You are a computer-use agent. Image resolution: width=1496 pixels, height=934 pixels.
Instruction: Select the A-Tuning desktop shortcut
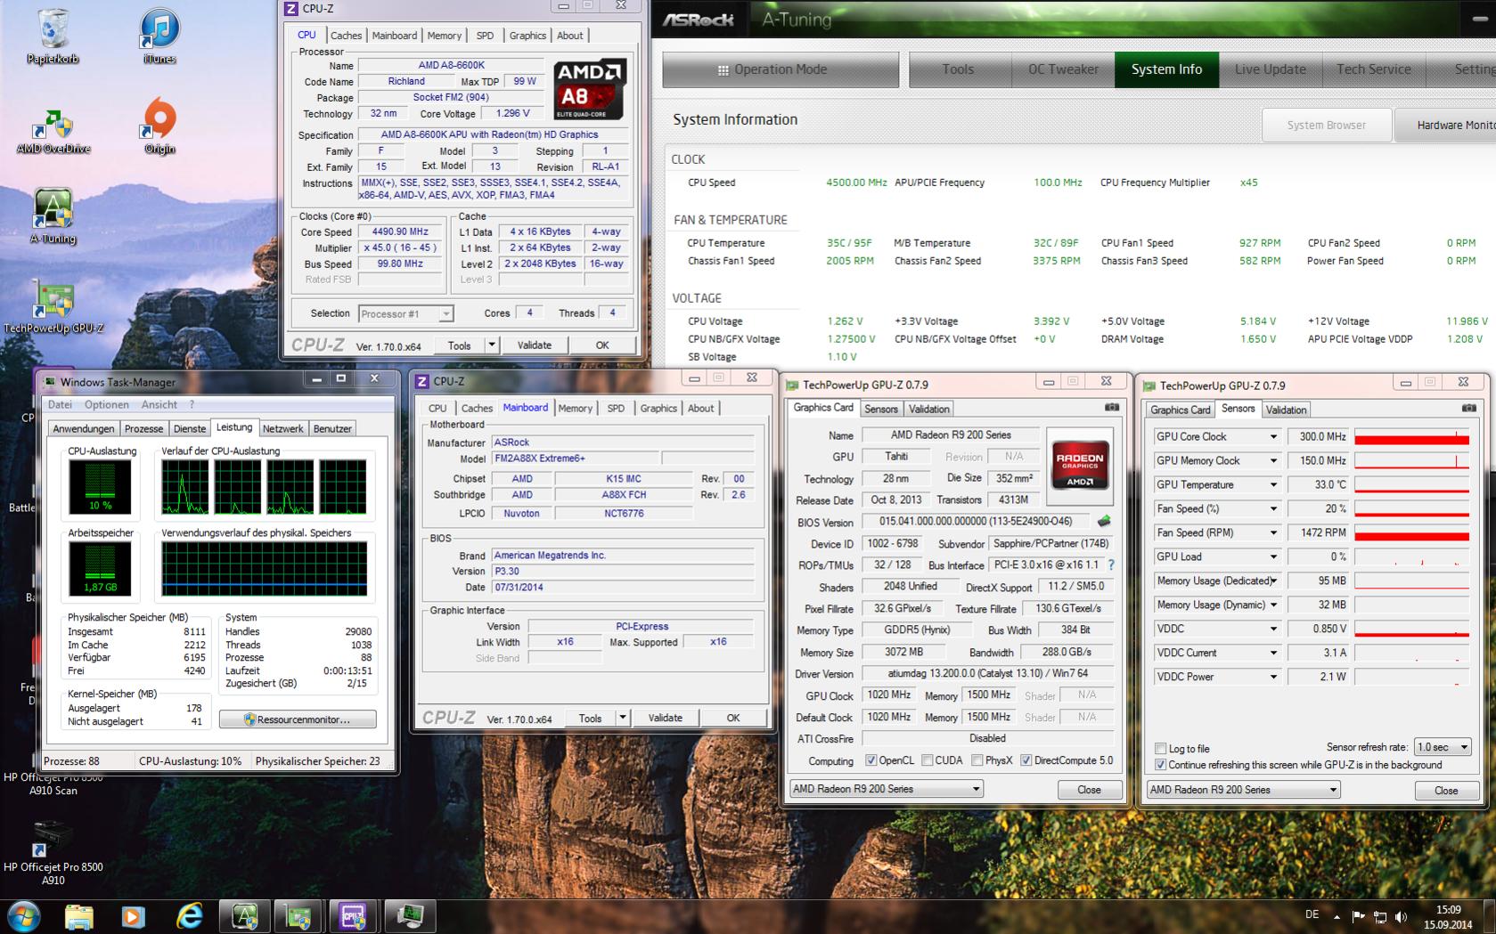[x=53, y=215]
